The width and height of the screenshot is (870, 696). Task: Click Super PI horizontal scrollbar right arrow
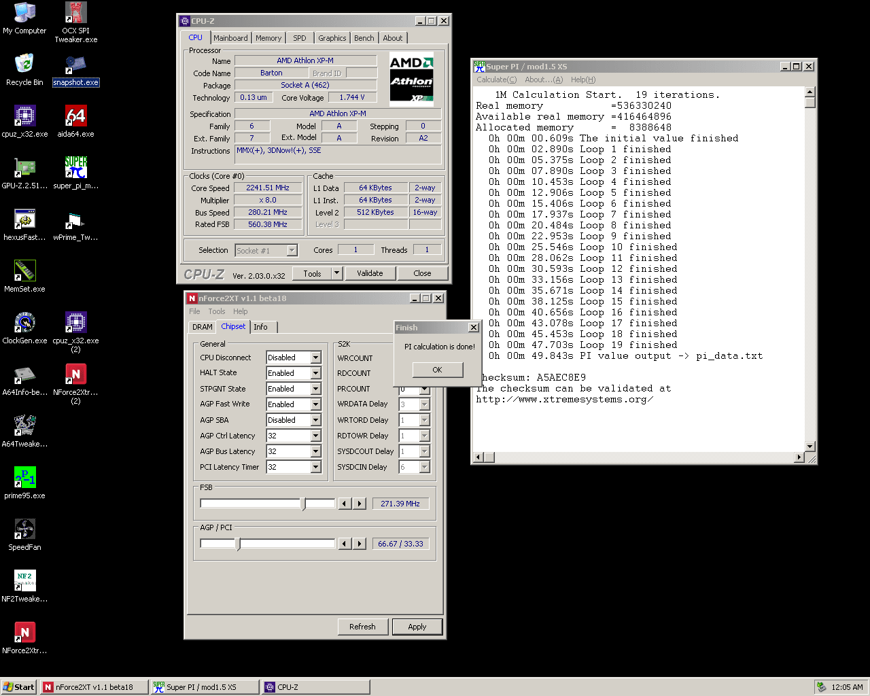tap(799, 457)
